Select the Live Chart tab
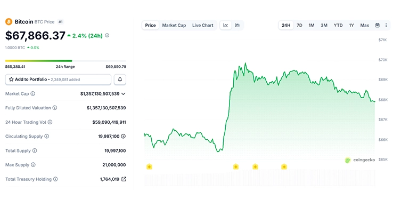The image size is (393, 207). (x=202, y=26)
